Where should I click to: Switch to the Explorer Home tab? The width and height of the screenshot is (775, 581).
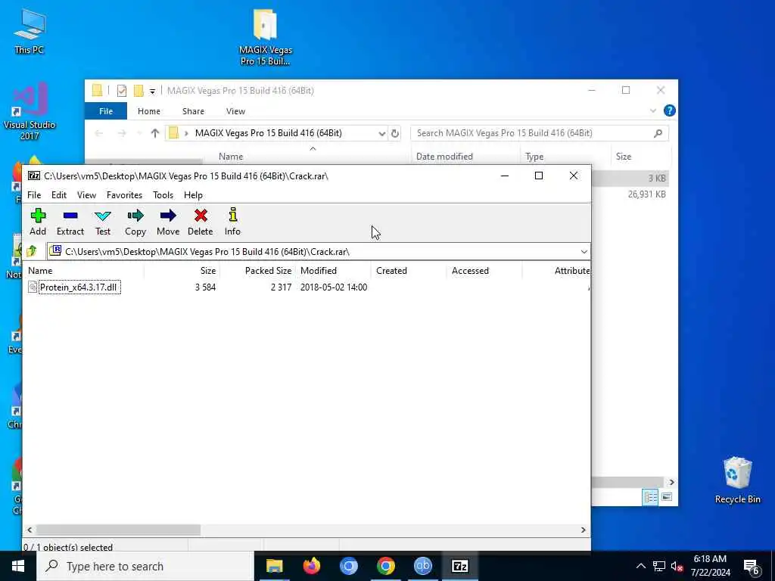coord(149,111)
